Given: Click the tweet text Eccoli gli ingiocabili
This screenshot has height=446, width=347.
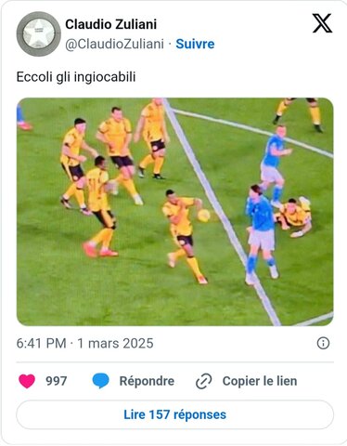Looking at the screenshot, I should (x=76, y=77).
